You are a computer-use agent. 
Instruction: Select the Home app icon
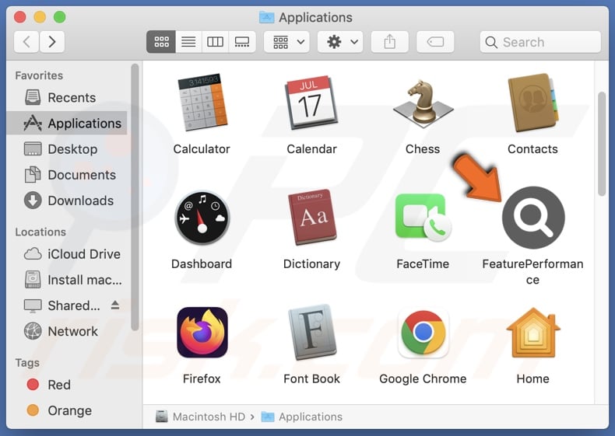532,332
